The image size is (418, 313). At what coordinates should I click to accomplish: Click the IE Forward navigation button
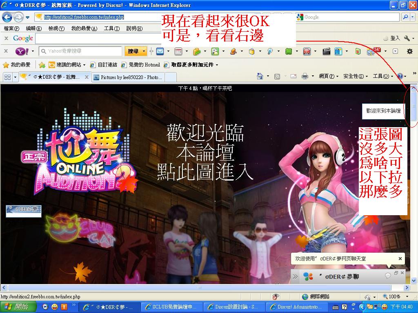pos(18,17)
